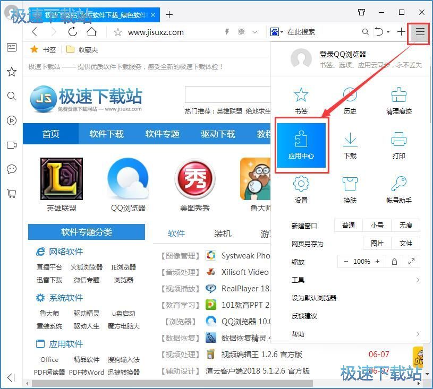
Task: Reload the page with refresh icon
Action: [73, 32]
